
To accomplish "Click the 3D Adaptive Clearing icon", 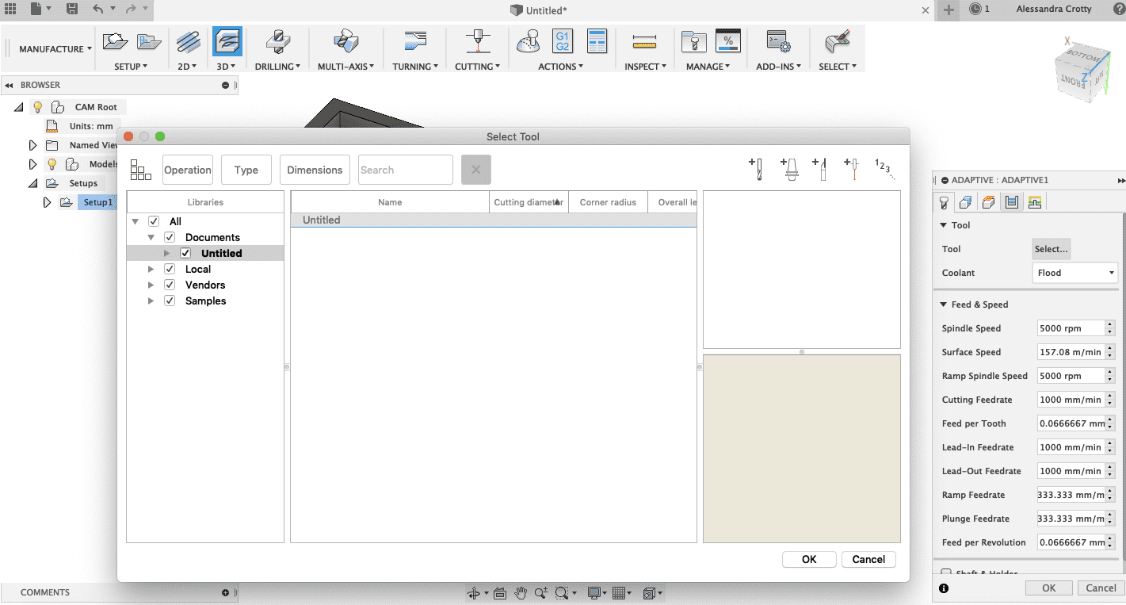I will click(227, 41).
